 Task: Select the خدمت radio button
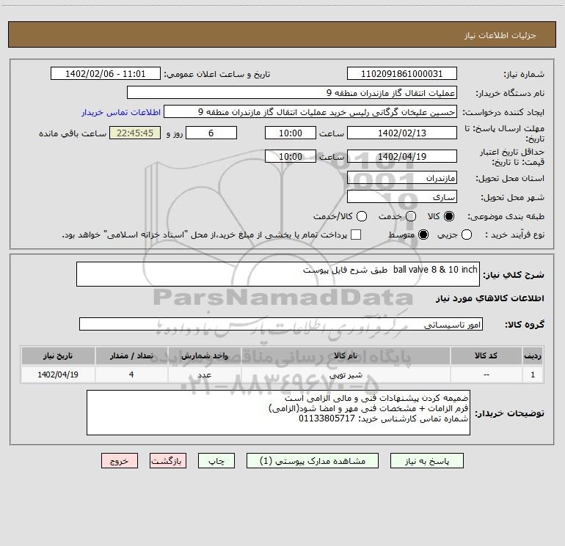click(411, 216)
